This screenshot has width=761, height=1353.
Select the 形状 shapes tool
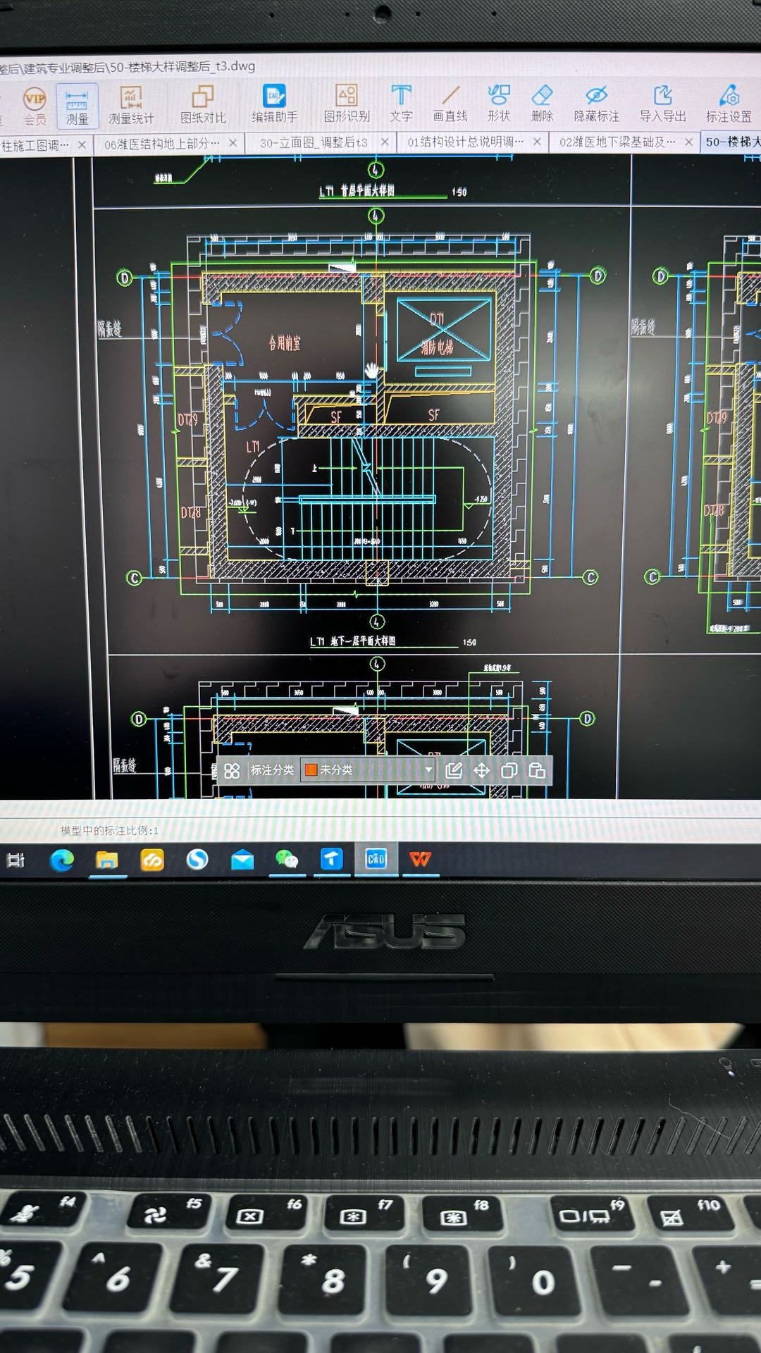pyautogui.click(x=499, y=103)
